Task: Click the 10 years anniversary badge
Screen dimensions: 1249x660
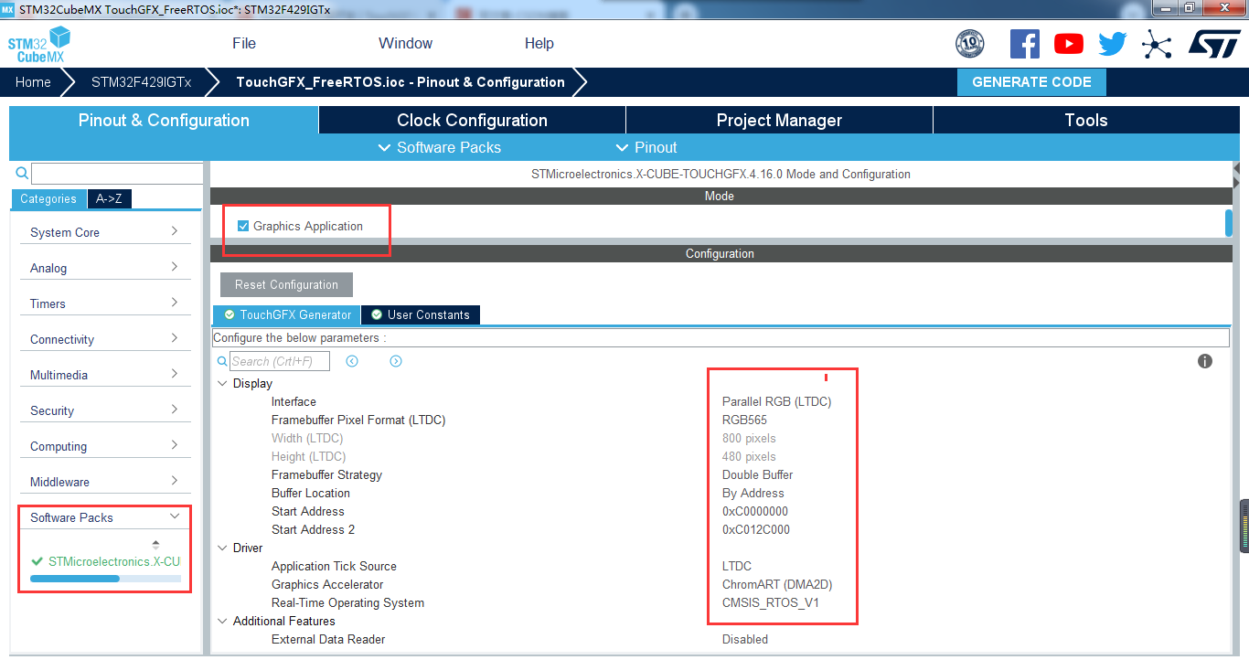Action: pyautogui.click(x=970, y=44)
